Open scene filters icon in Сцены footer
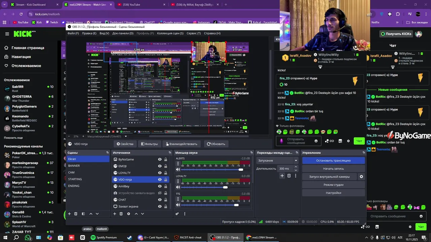431x242 pixels. pos(83,214)
